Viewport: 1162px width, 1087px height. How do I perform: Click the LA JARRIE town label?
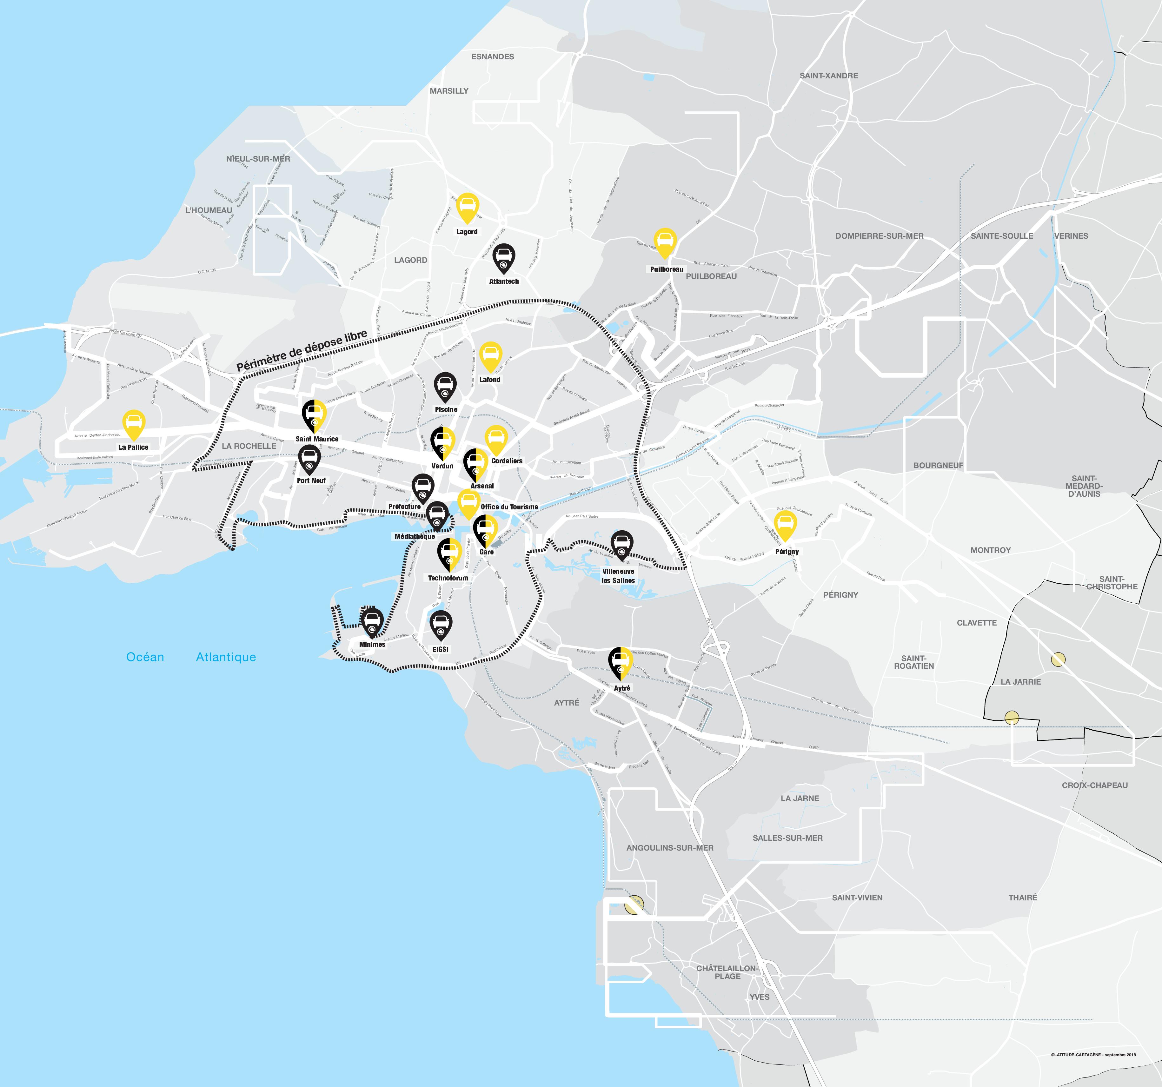[x=1020, y=682]
